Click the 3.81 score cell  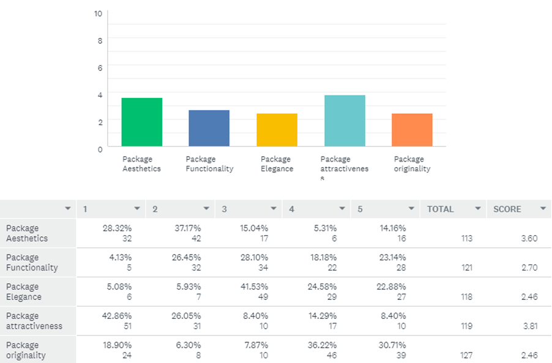529,326
